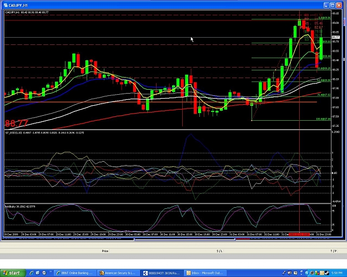The height and width of the screenshot is (277, 347).
Task: Click the large red 88.77 price label
Action: (17, 123)
